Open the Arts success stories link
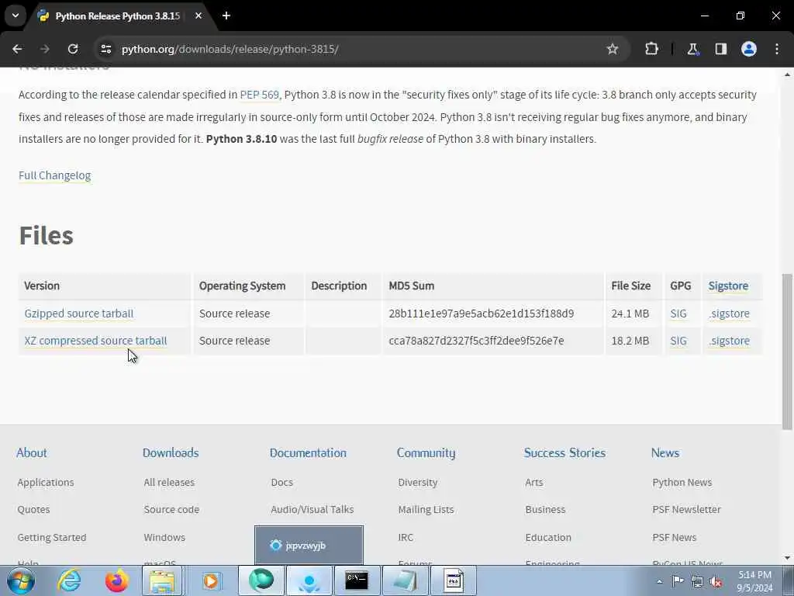Image resolution: width=794 pixels, height=596 pixels. 534,482
